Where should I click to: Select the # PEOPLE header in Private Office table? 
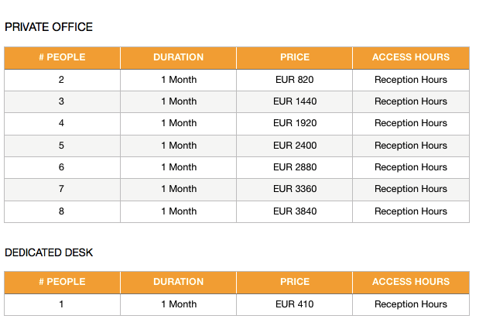click(62, 57)
